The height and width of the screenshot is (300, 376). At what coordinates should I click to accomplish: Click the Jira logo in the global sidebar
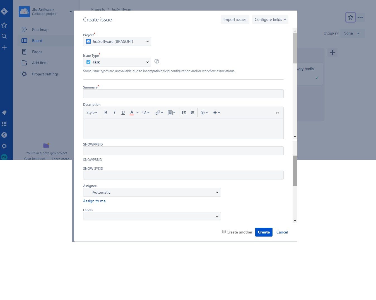pyautogui.click(x=4, y=11)
